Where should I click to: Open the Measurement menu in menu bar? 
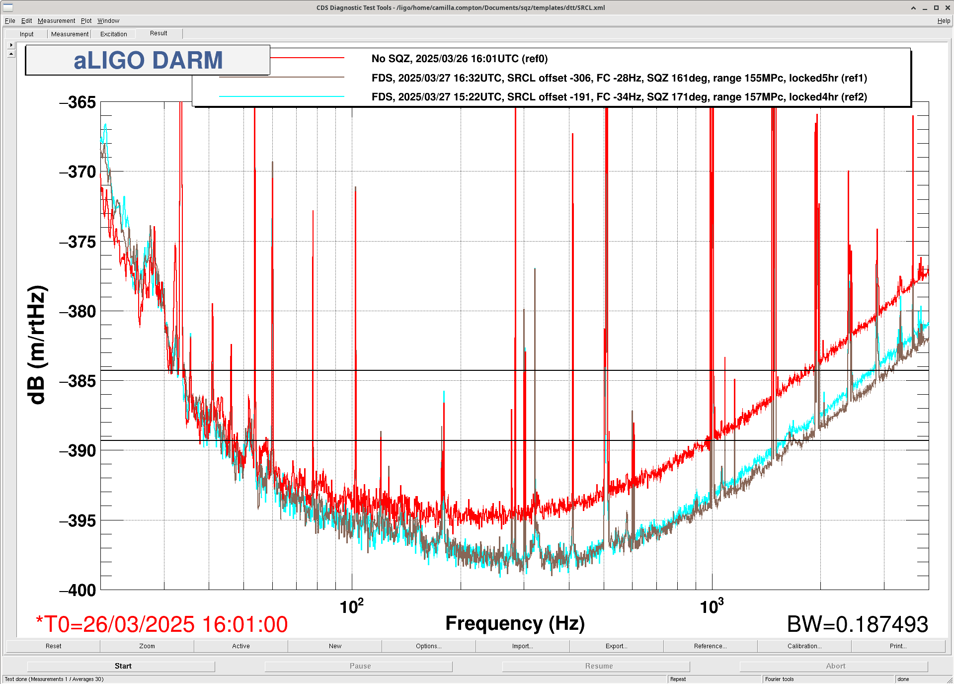tap(56, 21)
